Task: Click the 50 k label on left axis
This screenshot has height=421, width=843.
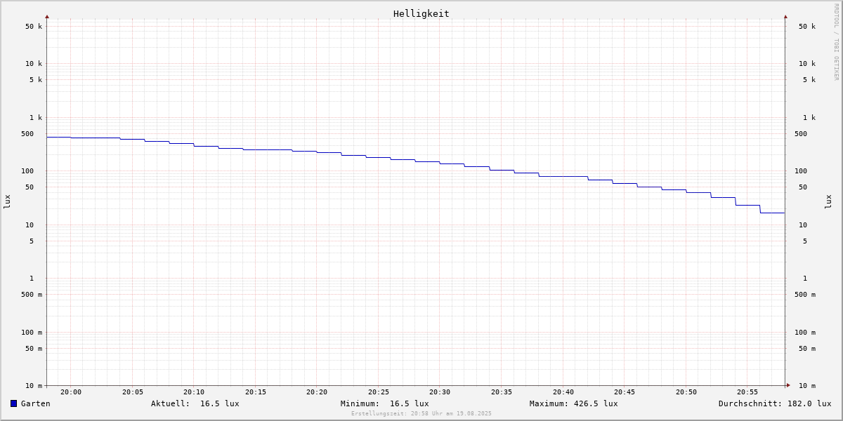Action: [x=34, y=27]
